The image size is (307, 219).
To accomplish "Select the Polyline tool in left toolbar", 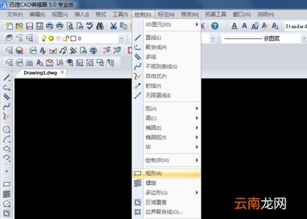I will (x=7, y=88).
